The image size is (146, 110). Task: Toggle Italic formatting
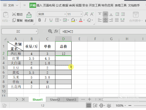tap(45, 20)
